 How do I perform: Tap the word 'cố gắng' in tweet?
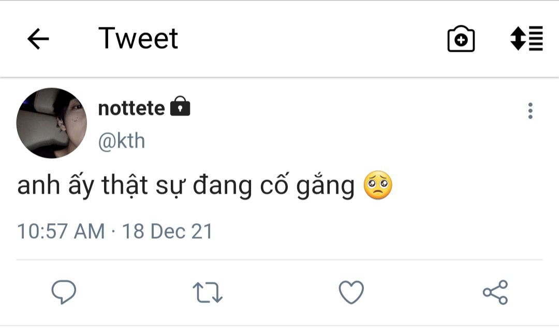(x=307, y=186)
